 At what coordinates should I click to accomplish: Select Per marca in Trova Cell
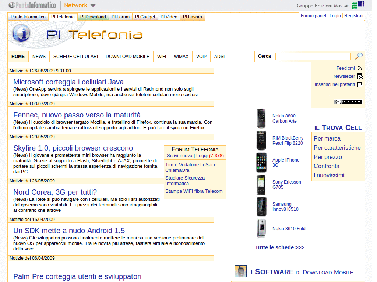pyautogui.click(x=327, y=138)
